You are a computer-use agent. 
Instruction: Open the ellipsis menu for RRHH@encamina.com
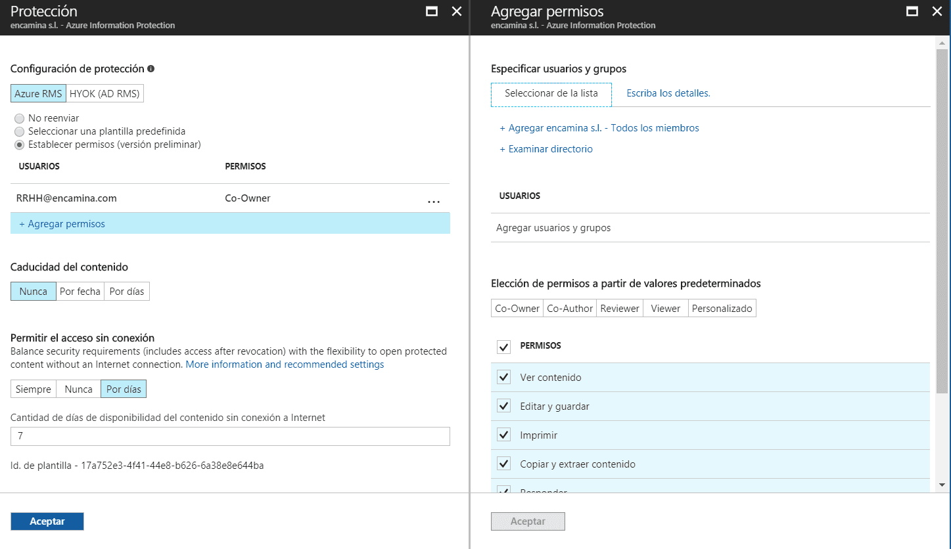(x=433, y=201)
